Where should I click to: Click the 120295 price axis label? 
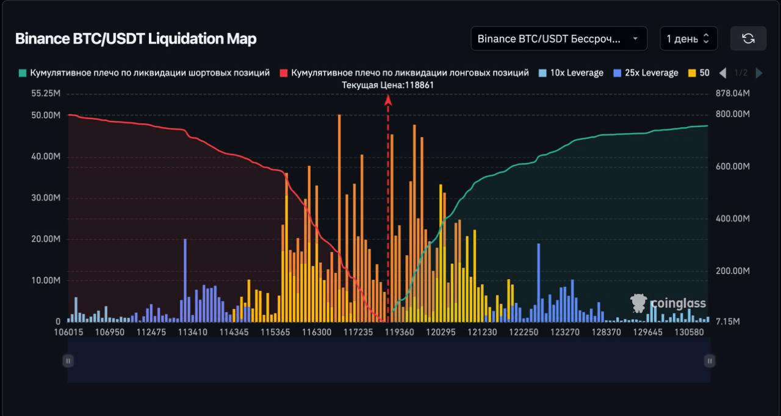pyautogui.click(x=441, y=332)
